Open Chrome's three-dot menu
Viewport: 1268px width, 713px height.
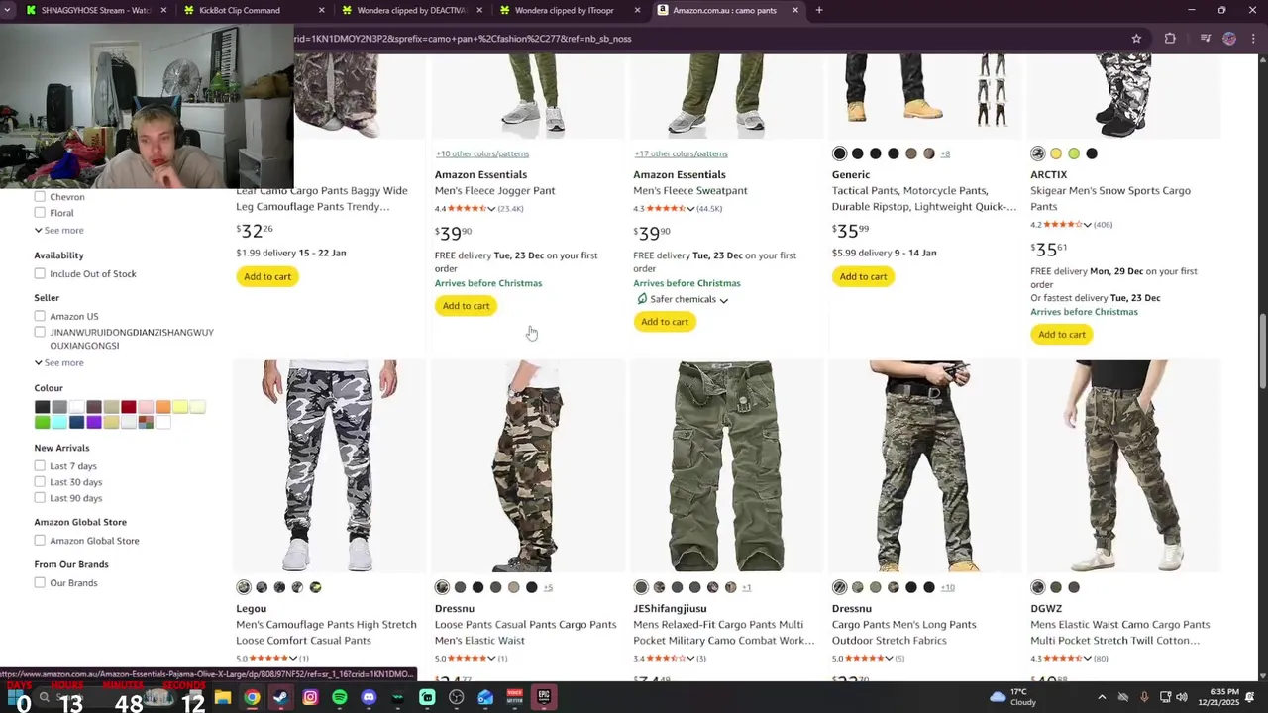pos(1252,39)
